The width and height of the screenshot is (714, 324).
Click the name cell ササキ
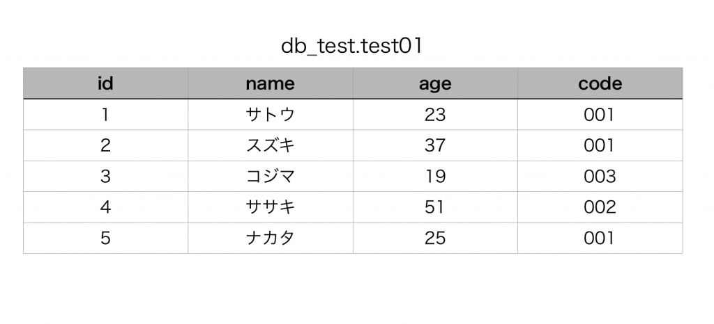tap(271, 207)
